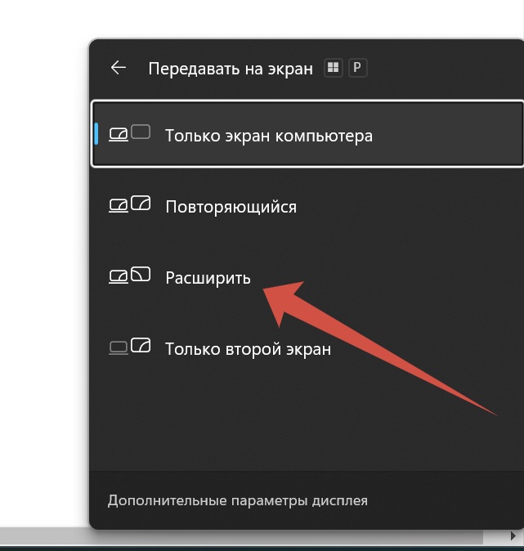Select Только экран компьютера projection mode
The image size is (524, 551).
point(307,133)
